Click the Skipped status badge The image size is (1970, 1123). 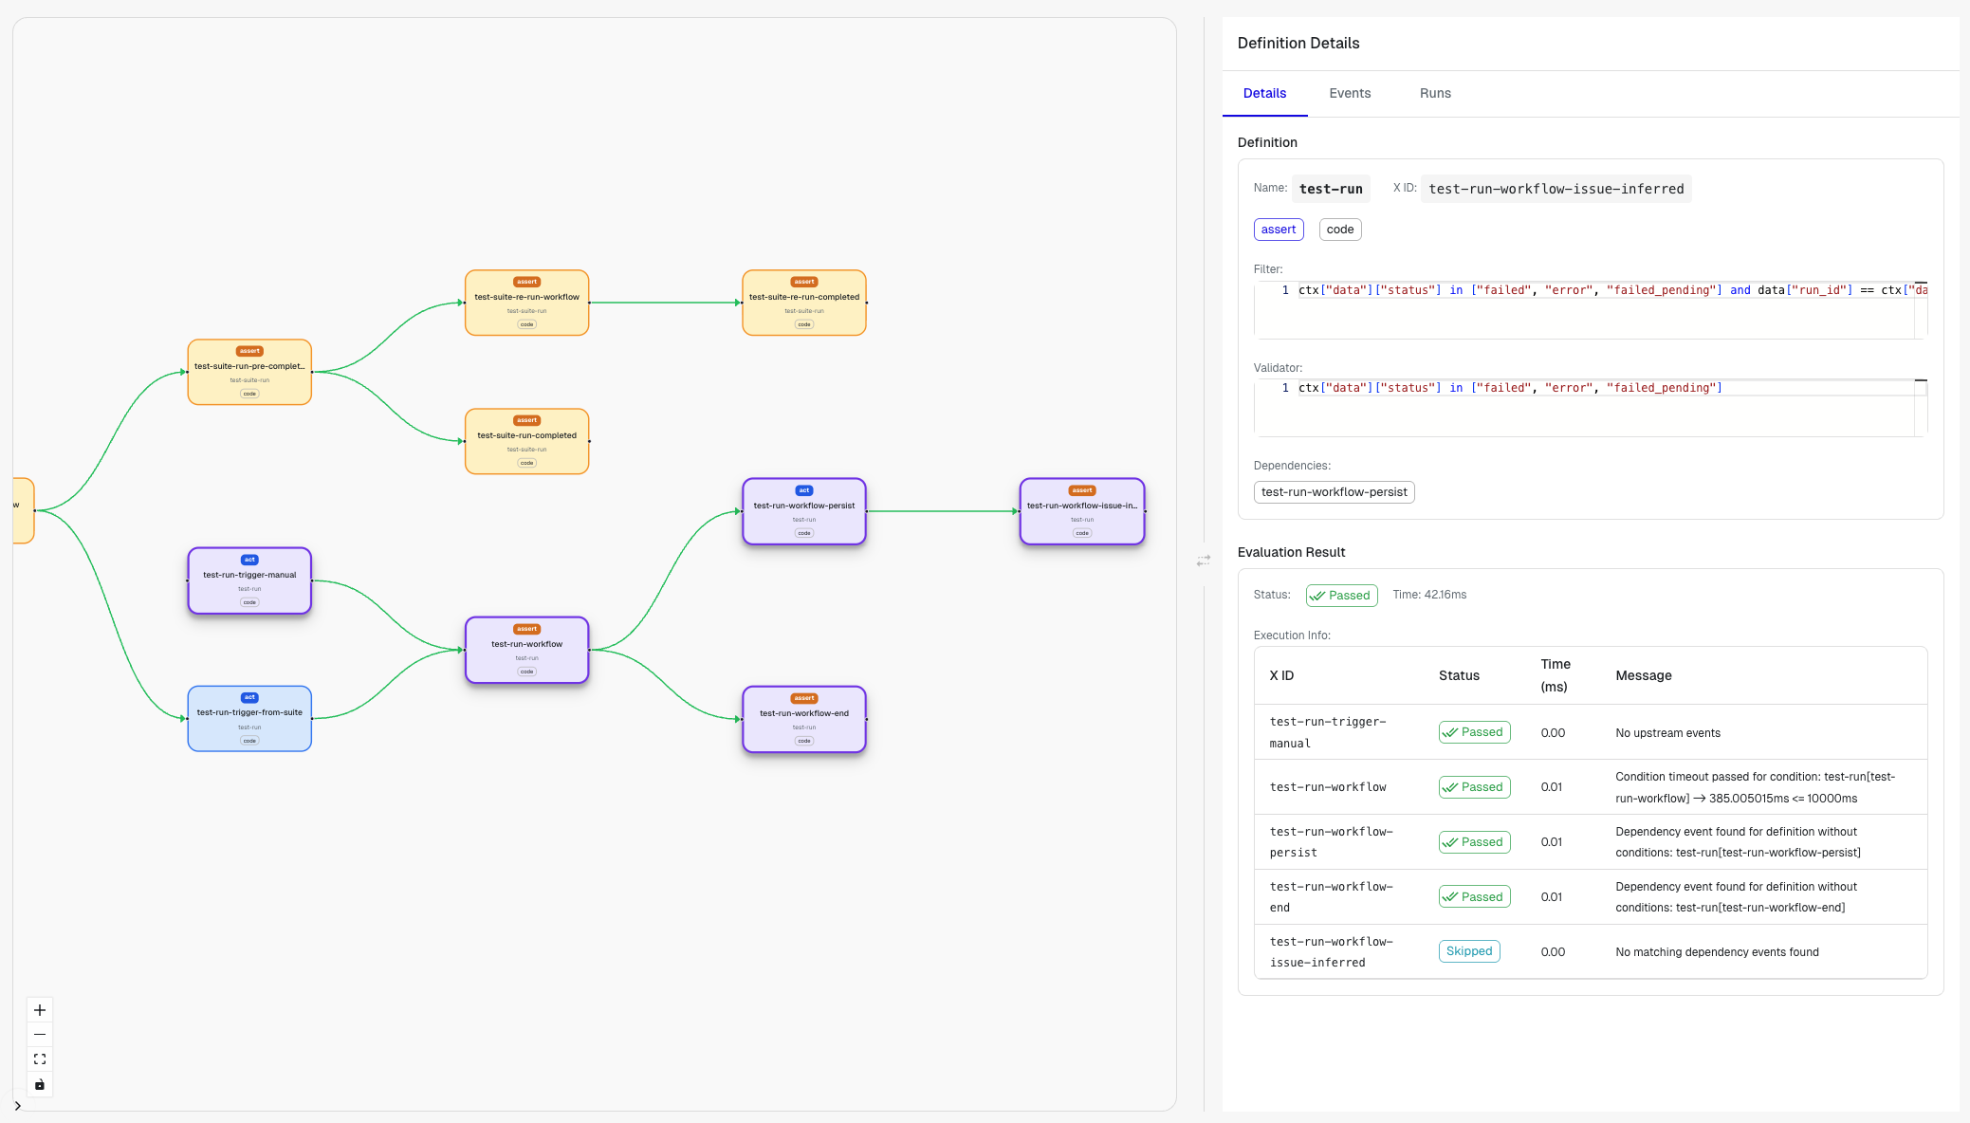[x=1468, y=951]
